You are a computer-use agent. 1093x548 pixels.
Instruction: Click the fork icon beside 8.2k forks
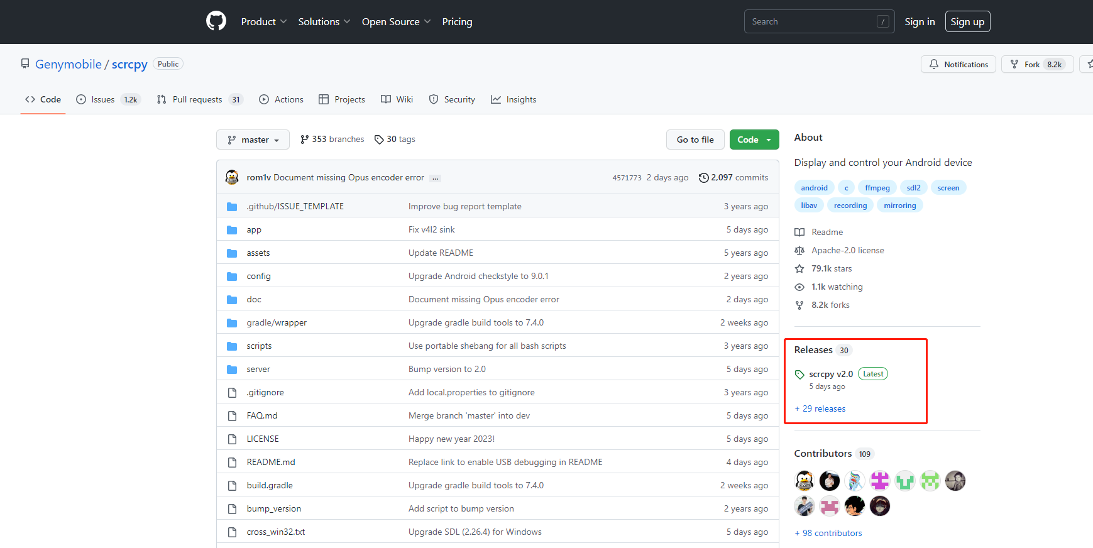point(799,305)
